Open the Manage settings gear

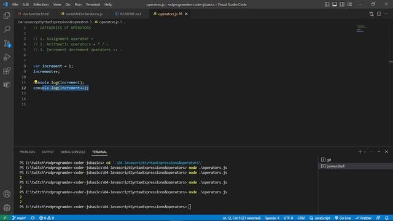(x=7, y=207)
